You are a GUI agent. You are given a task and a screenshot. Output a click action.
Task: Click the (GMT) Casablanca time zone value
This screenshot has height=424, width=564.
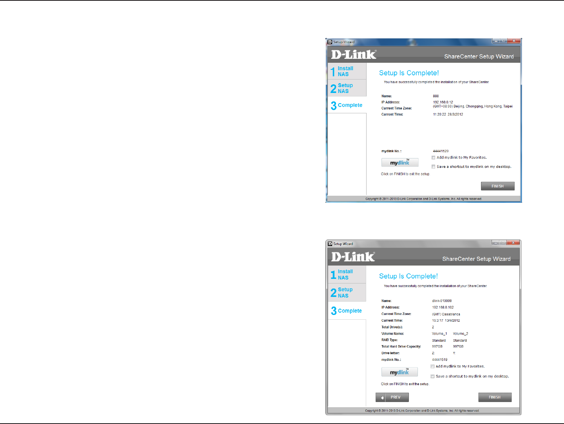pos(446,314)
